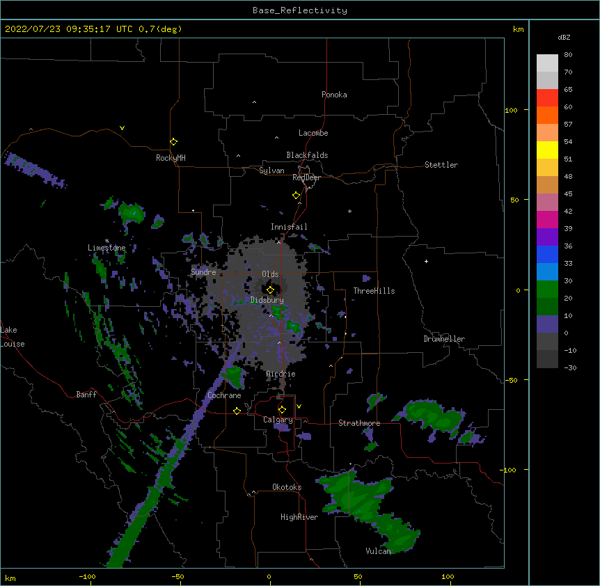This screenshot has height=586, width=600.
Task: Click the large green echo northwest of Vulcan
Action: 354,496
